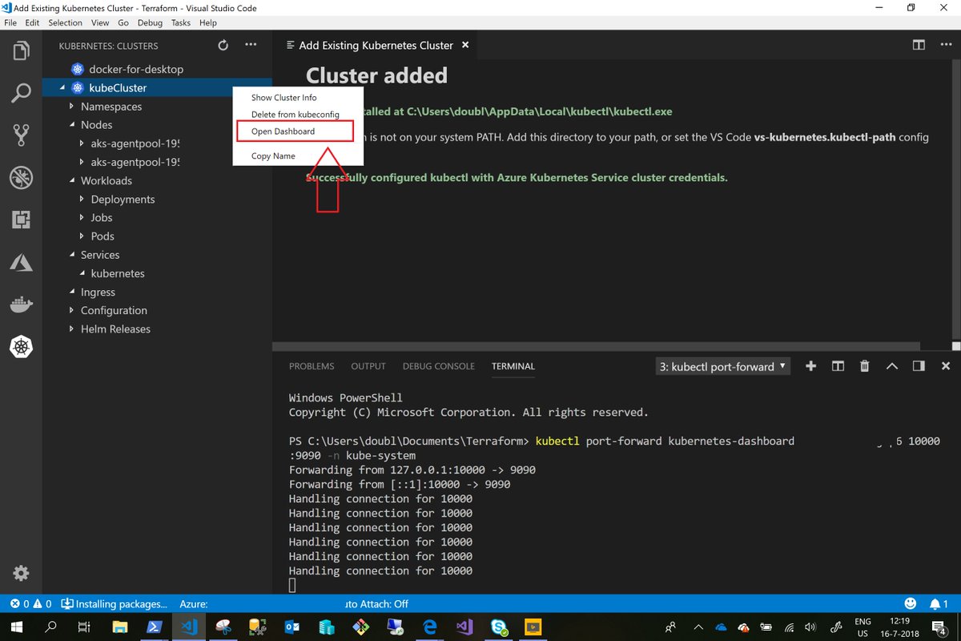Switch to the Debug Console tab

[439, 366]
